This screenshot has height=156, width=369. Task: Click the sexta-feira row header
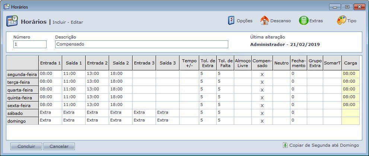click(x=22, y=106)
